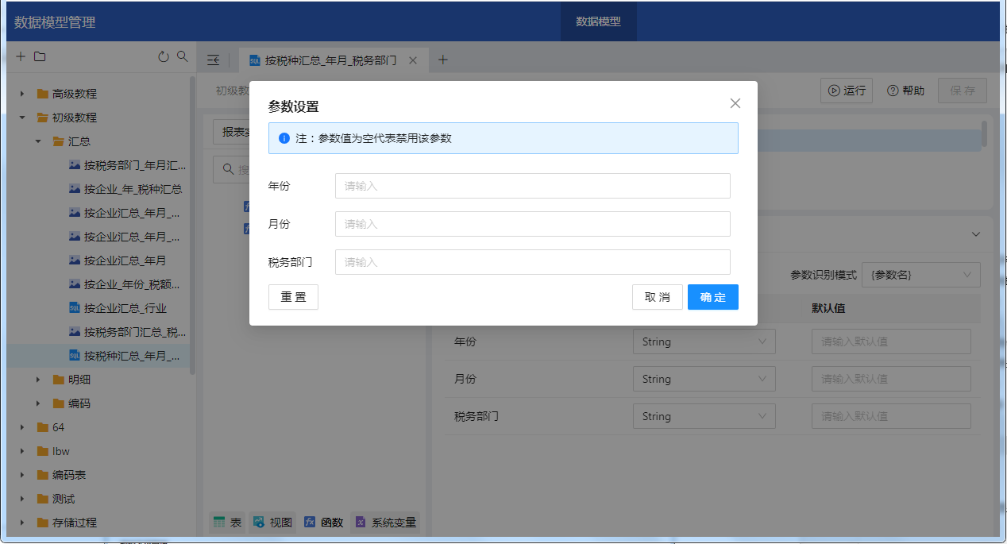Switch to the 数据模型 top tab
The width and height of the screenshot is (1007, 544).
point(598,21)
